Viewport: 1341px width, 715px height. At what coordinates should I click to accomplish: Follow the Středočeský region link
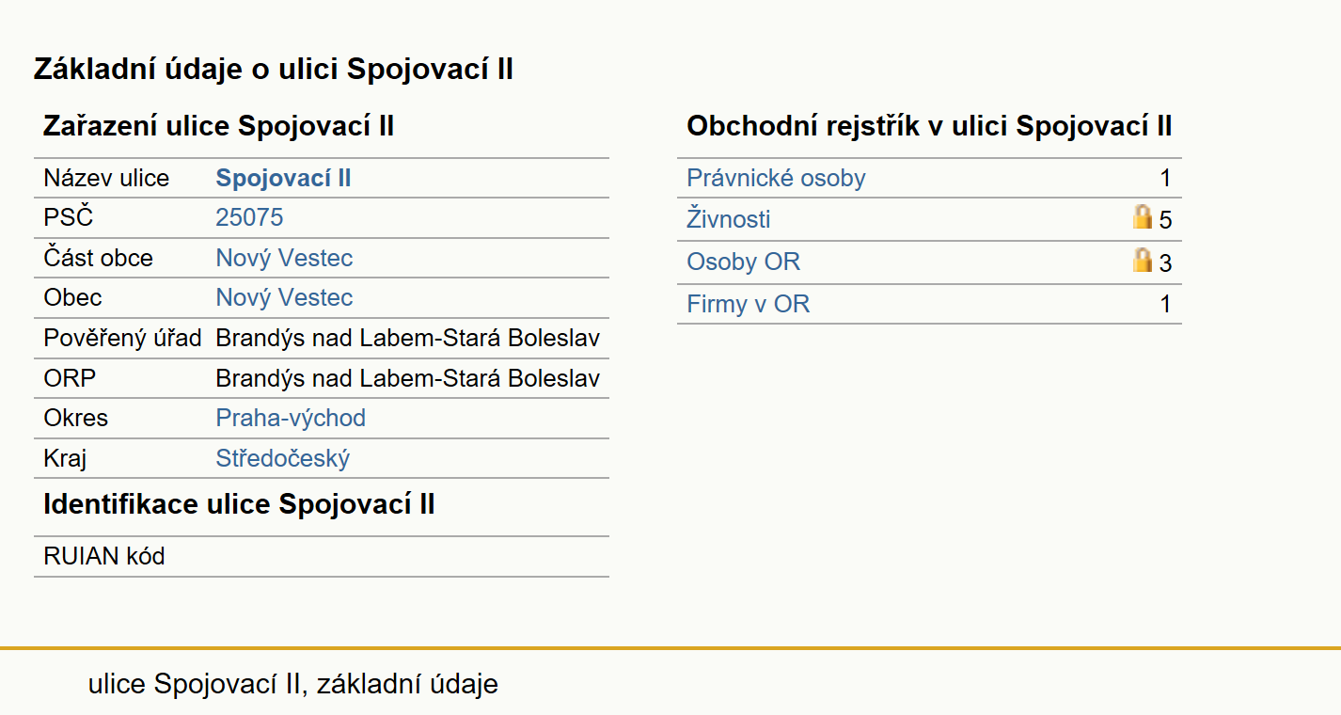pyautogui.click(x=283, y=458)
